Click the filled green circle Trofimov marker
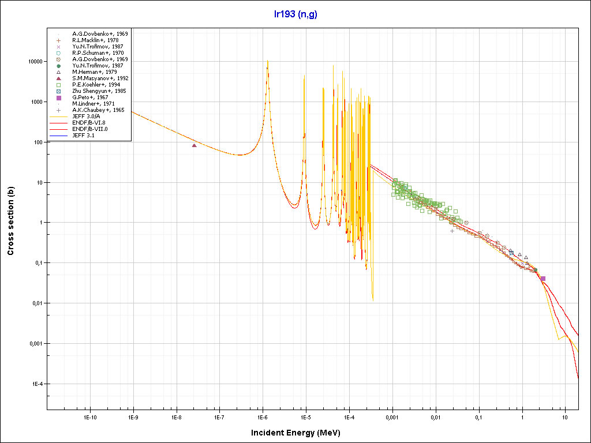The height and width of the screenshot is (443, 591). coord(58,66)
